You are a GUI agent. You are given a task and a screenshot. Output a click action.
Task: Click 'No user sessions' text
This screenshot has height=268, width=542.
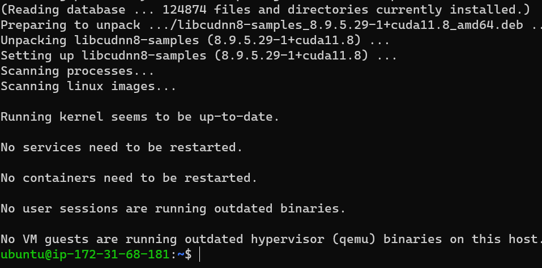coord(59,209)
